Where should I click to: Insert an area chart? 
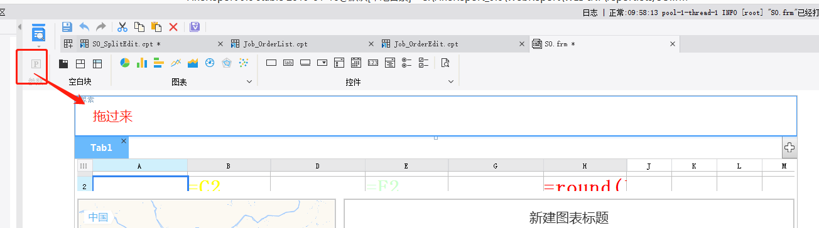click(x=193, y=63)
